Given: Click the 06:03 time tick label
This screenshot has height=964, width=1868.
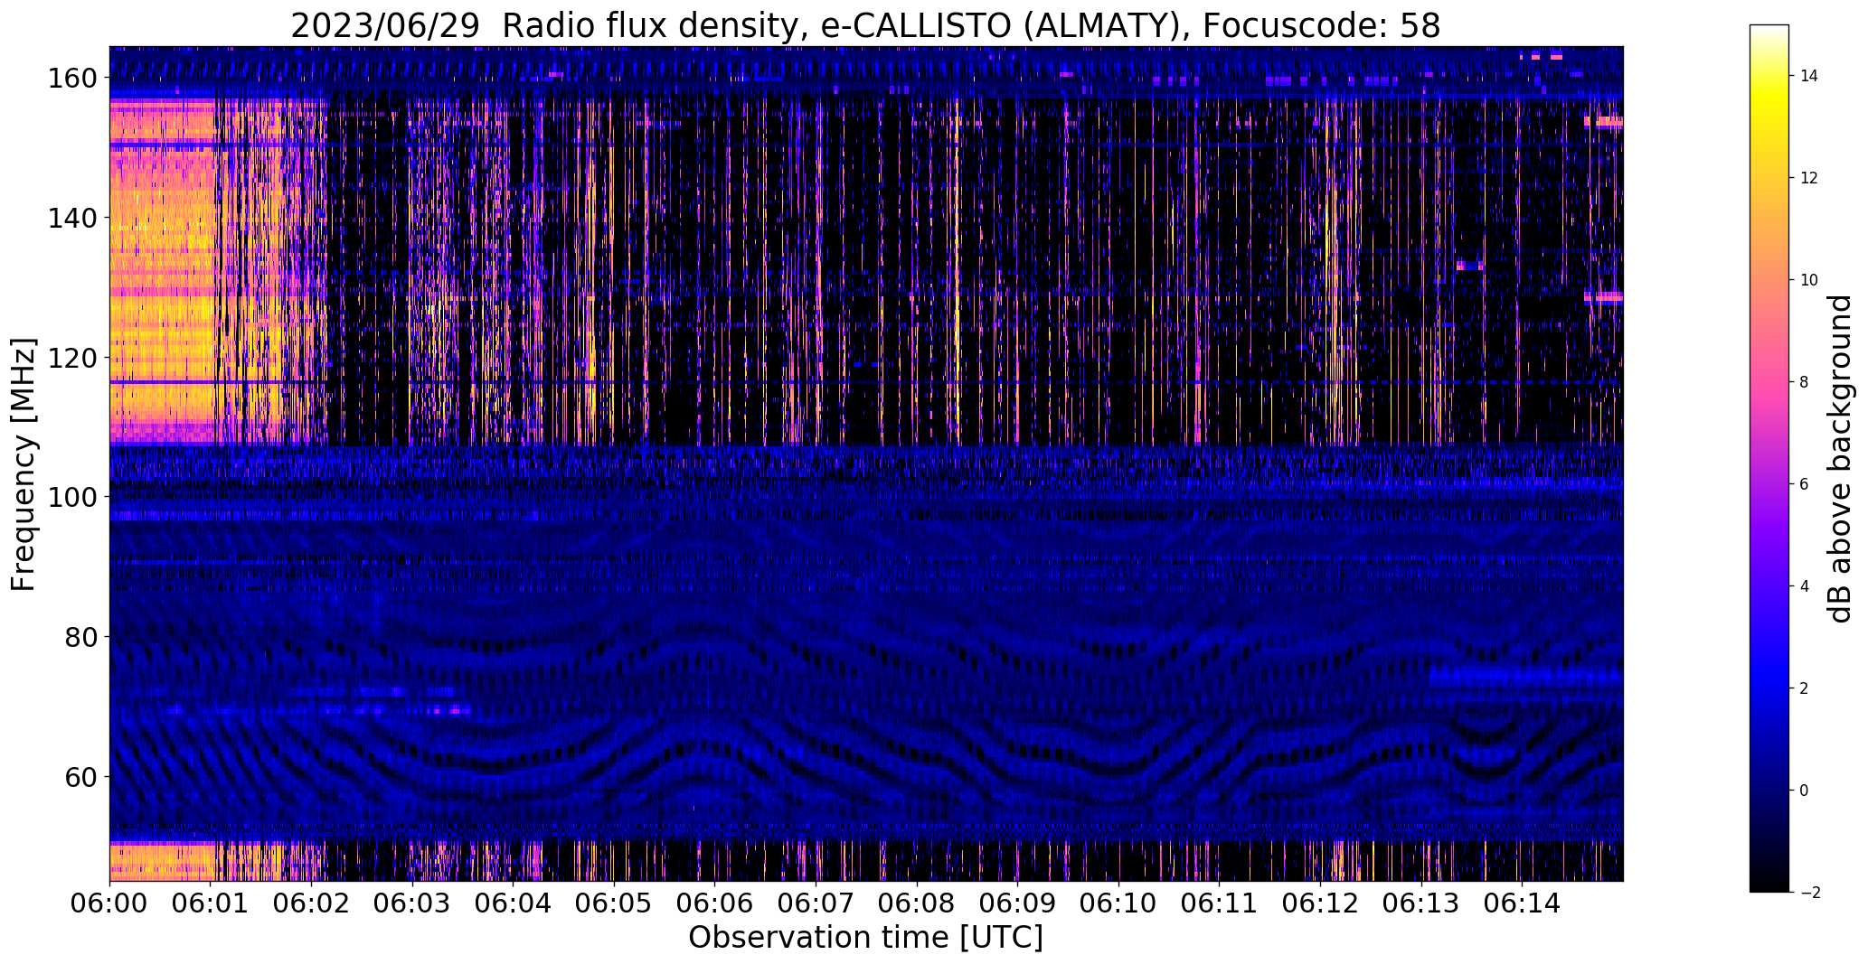Looking at the screenshot, I should tap(412, 903).
